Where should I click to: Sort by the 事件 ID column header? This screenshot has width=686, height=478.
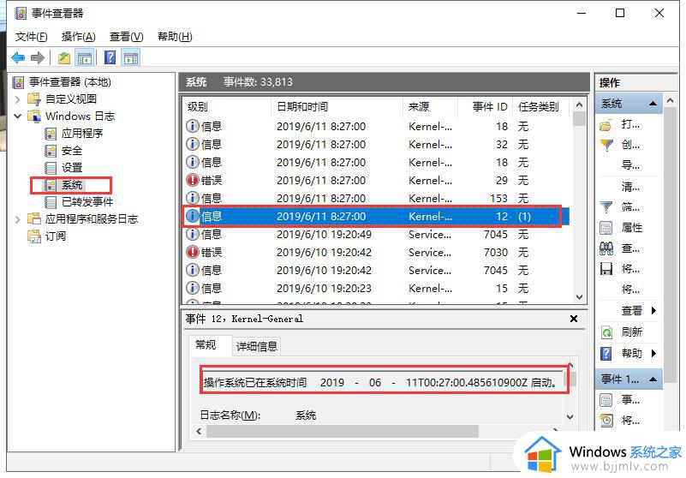click(x=485, y=107)
